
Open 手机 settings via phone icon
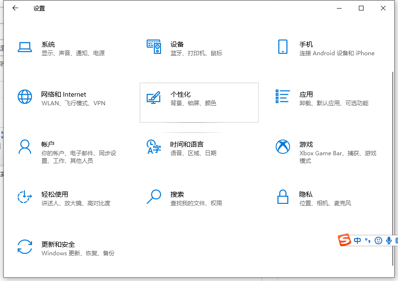tap(283, 47)
